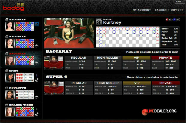Click first Baccarat table's bead road scoreboard

[x=25, y=26]
